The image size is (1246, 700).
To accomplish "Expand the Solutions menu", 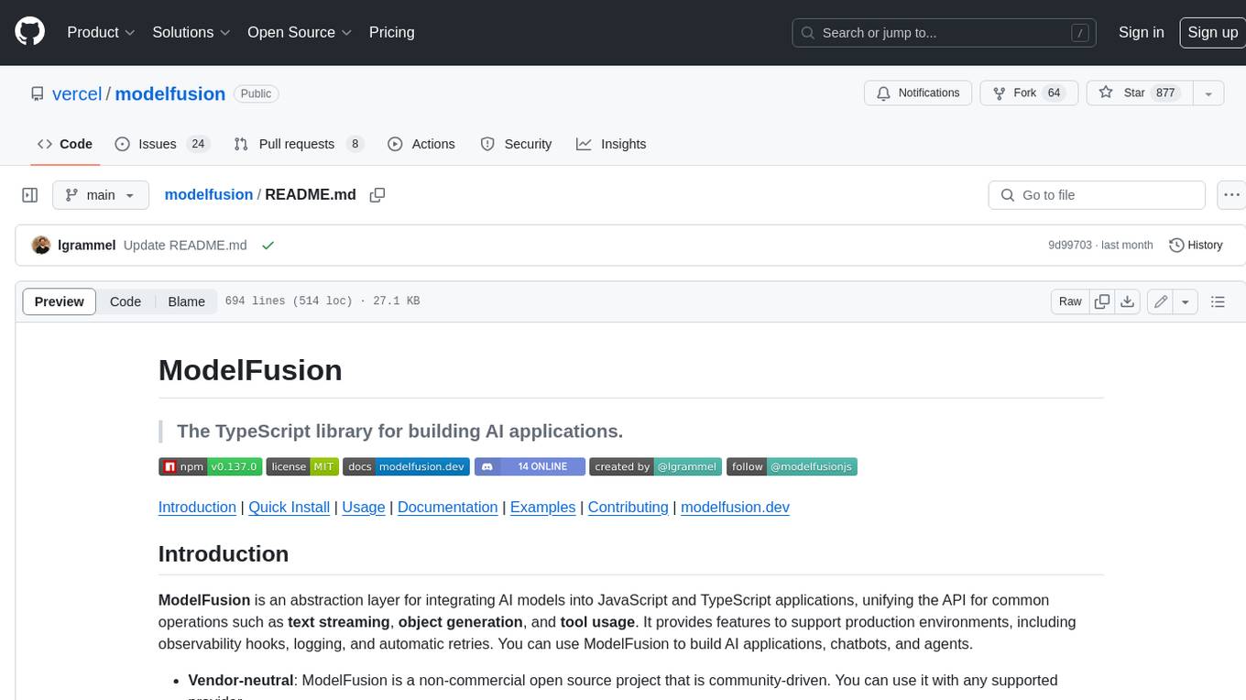I will (x=191, y=32).
